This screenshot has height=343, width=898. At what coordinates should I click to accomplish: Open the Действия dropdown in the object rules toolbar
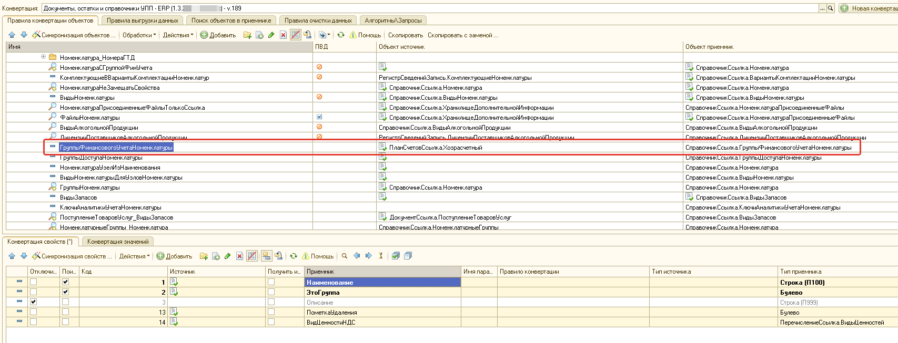click(178, 35)
